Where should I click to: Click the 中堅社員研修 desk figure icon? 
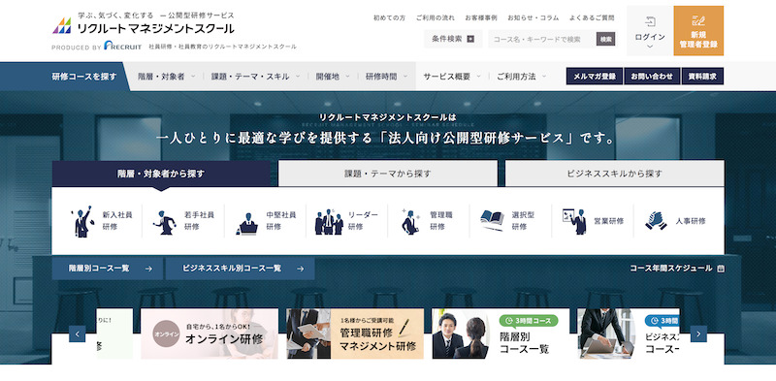click(248, 224)
